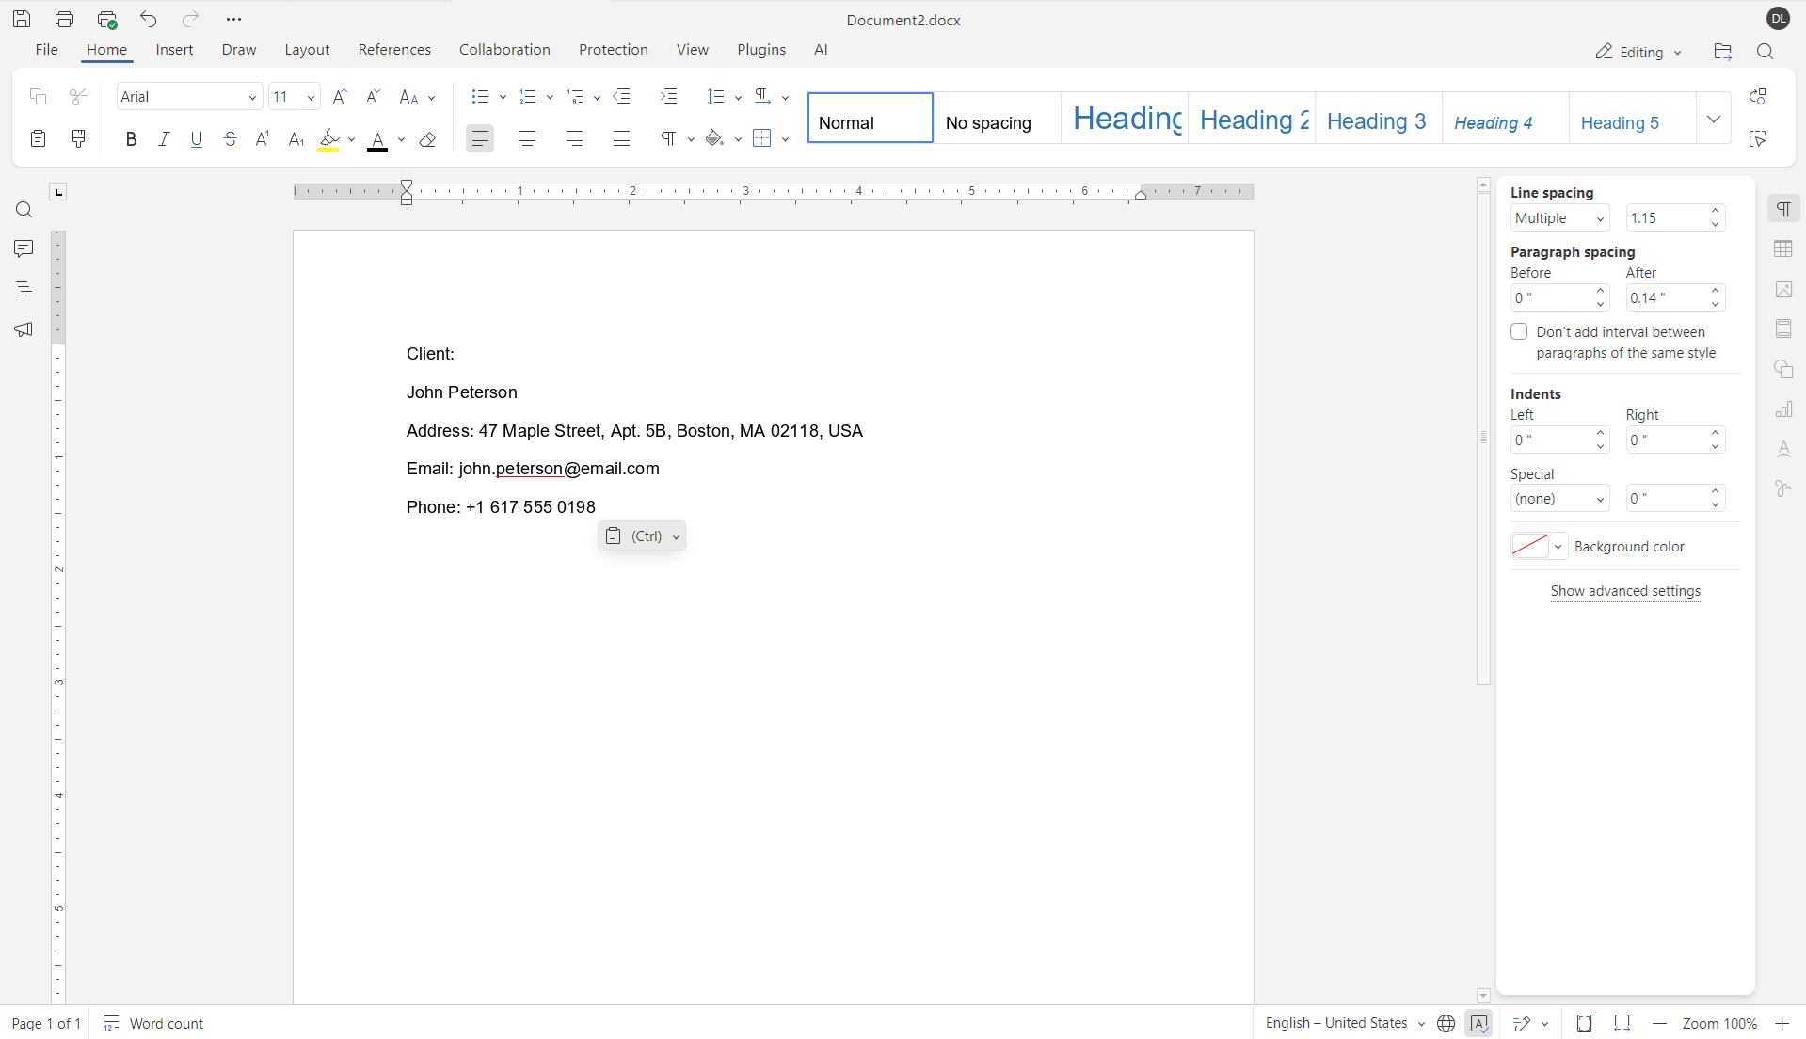This screenshot has width=1806, height=1039.
Task: Open the Headings navigation panel
Action: (x=24, y=288)
